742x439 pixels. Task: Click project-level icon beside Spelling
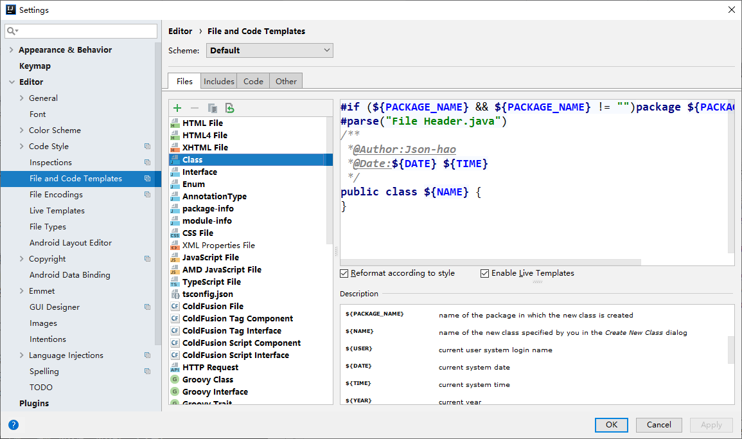click(x=147, y=372)
